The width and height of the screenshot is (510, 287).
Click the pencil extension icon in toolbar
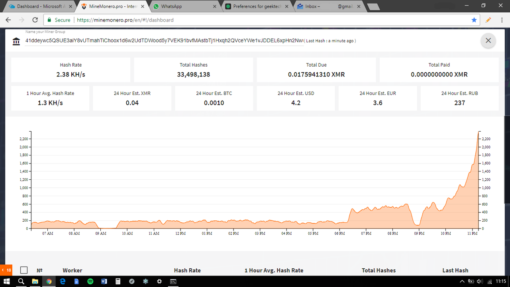(x=488, y=20)
